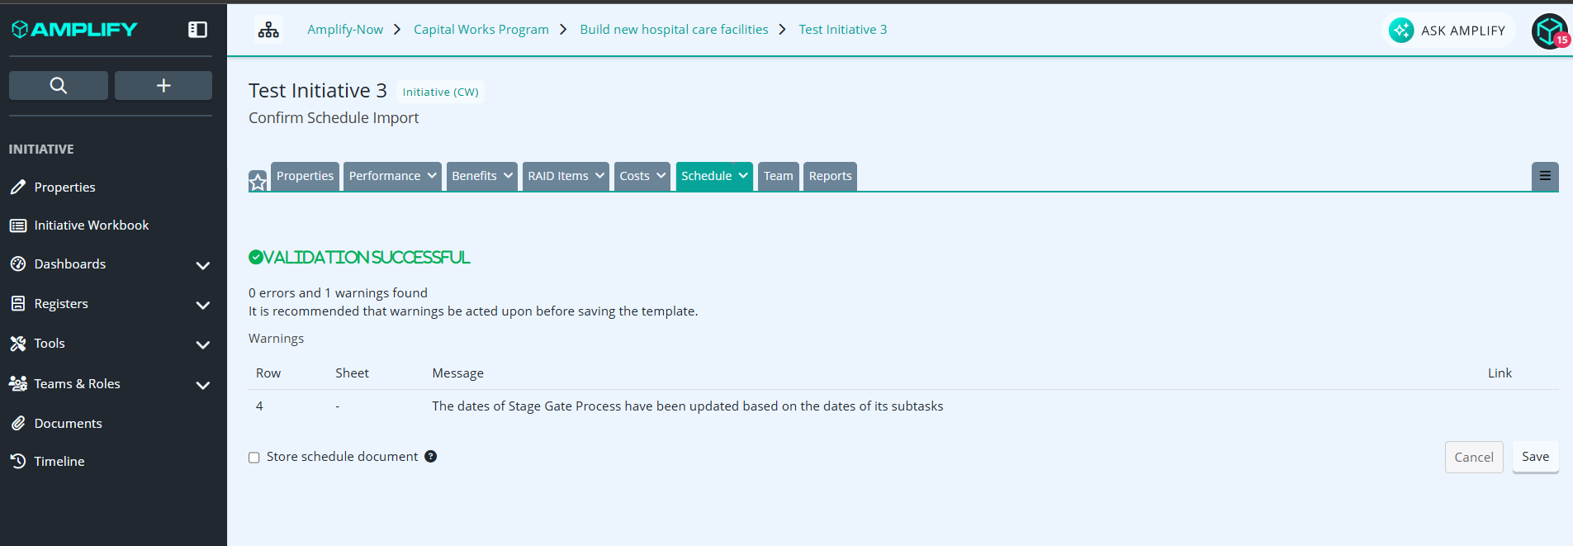Click the Initiative Workbook list icon

(x=18, y=226)
